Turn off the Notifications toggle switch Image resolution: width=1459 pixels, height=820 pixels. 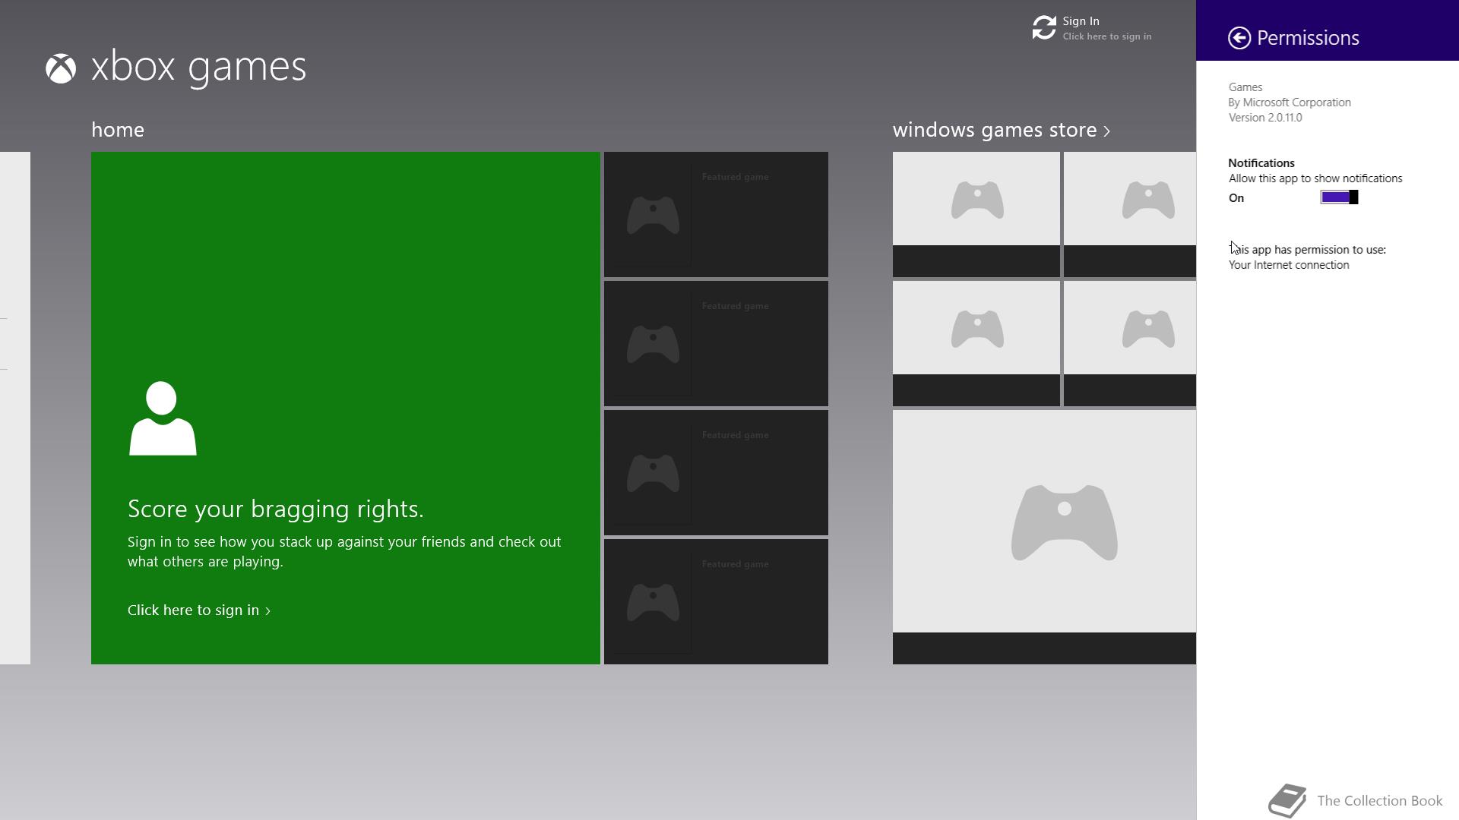coord(1339,197)
